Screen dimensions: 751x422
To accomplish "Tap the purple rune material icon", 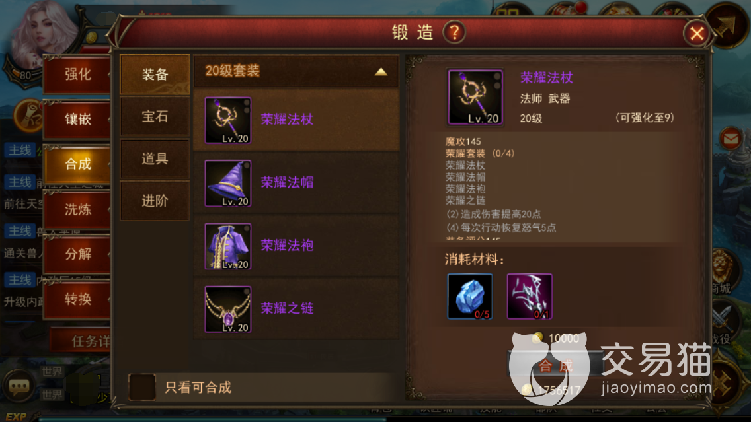I will (530, 297).
